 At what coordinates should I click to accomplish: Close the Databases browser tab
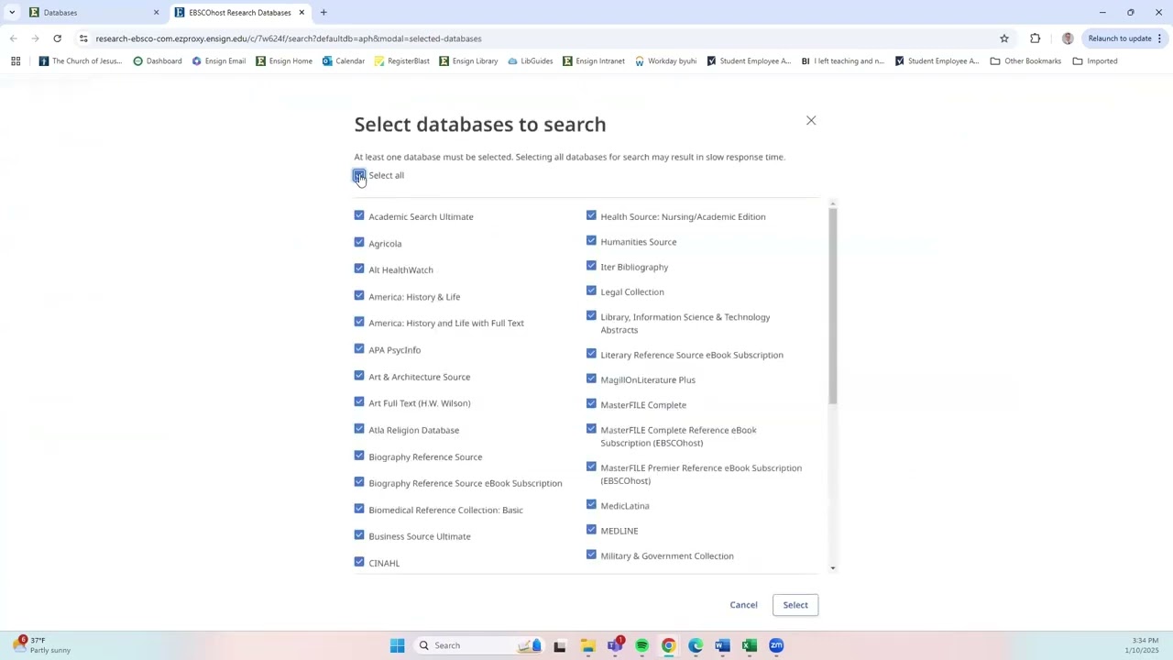click(x=156, y=13)
